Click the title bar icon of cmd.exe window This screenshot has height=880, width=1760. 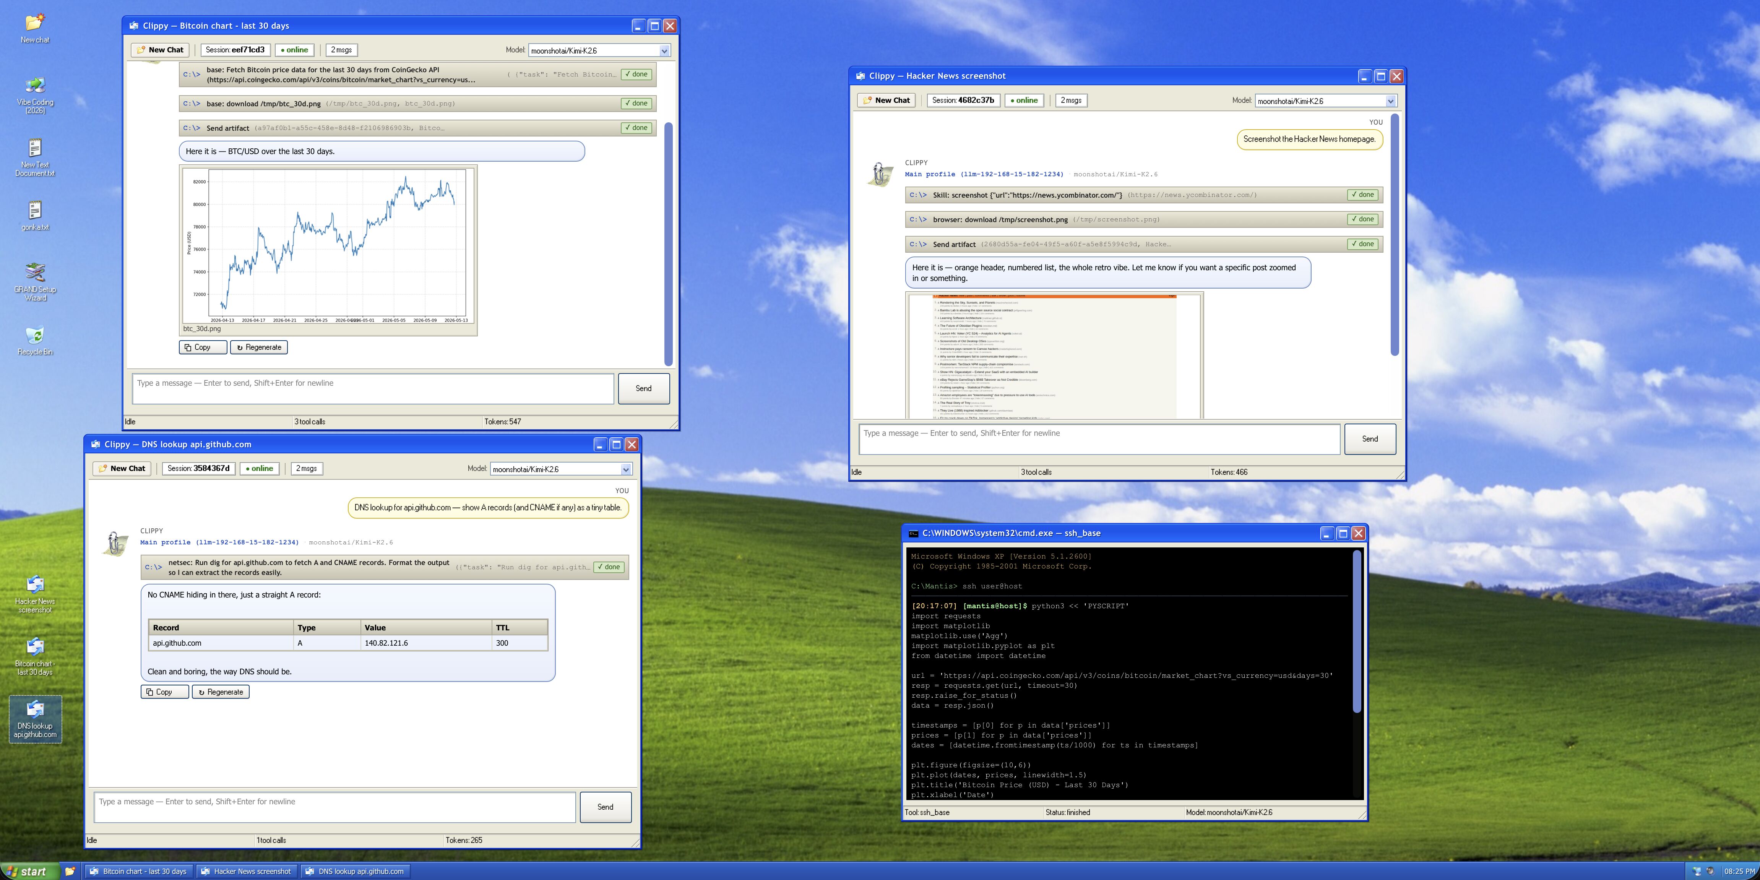(914, 533)
